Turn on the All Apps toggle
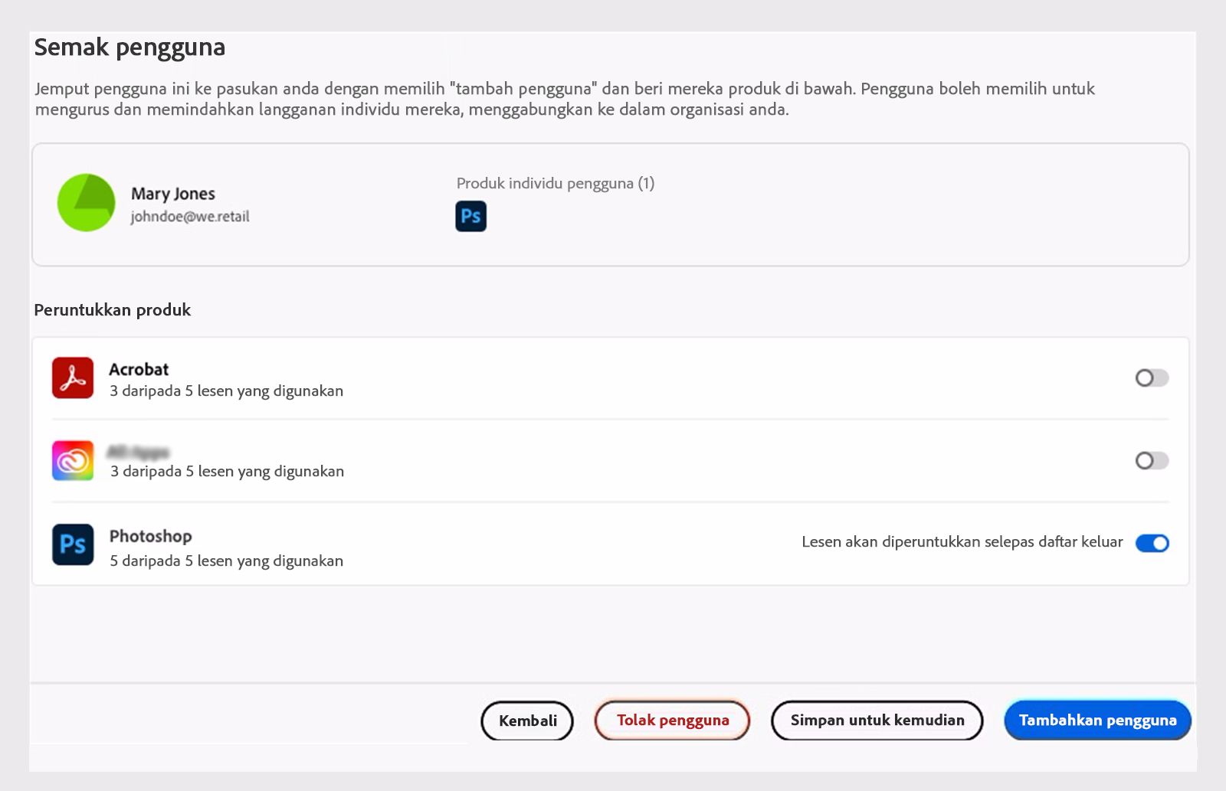 coord(1151,461)
